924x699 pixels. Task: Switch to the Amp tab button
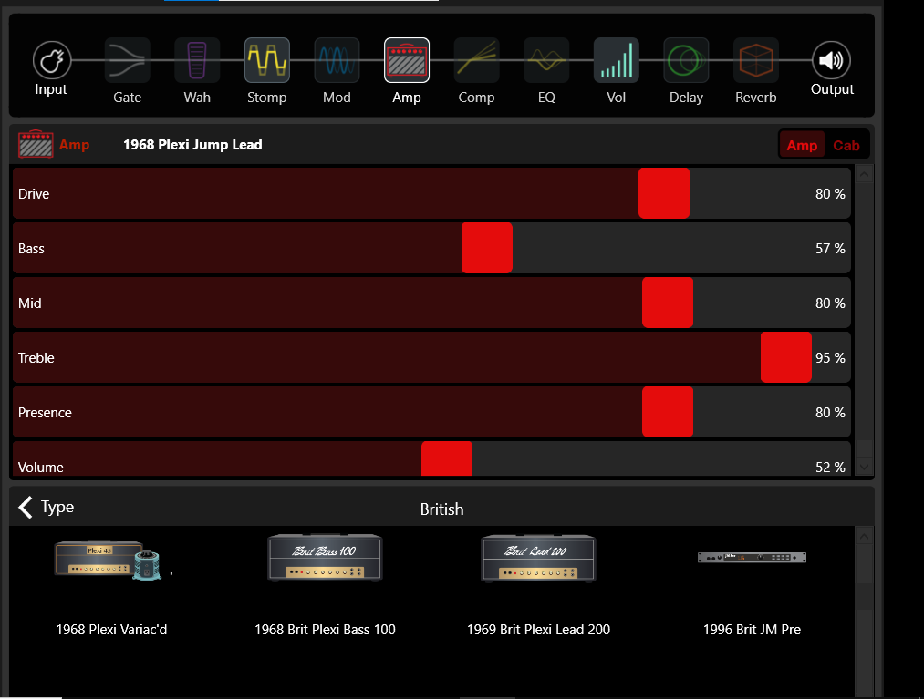click(802, 146)
